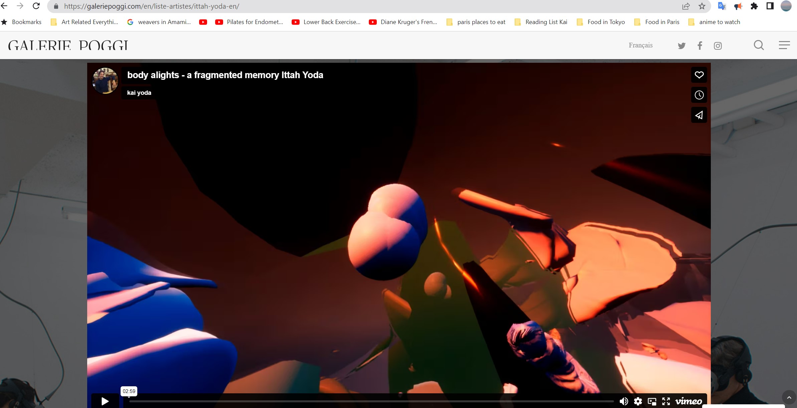Switch site language to Français

[640, 45]
